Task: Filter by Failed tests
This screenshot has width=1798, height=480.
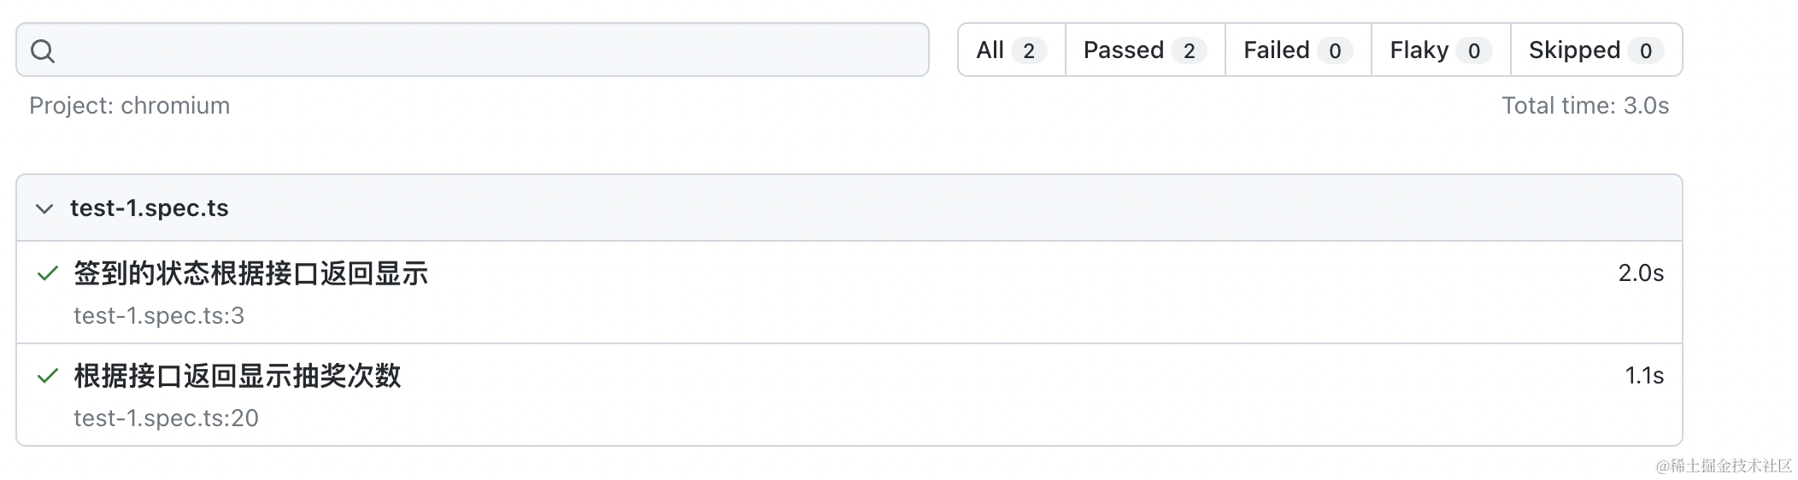Action: [1298, 50]
